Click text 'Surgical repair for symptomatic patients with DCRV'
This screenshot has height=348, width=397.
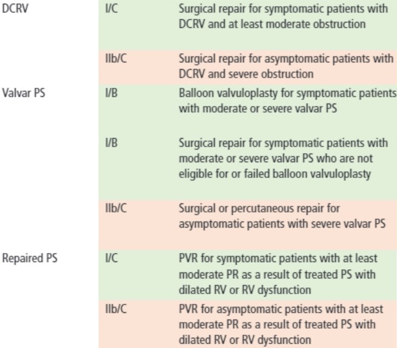click(283, 16)
